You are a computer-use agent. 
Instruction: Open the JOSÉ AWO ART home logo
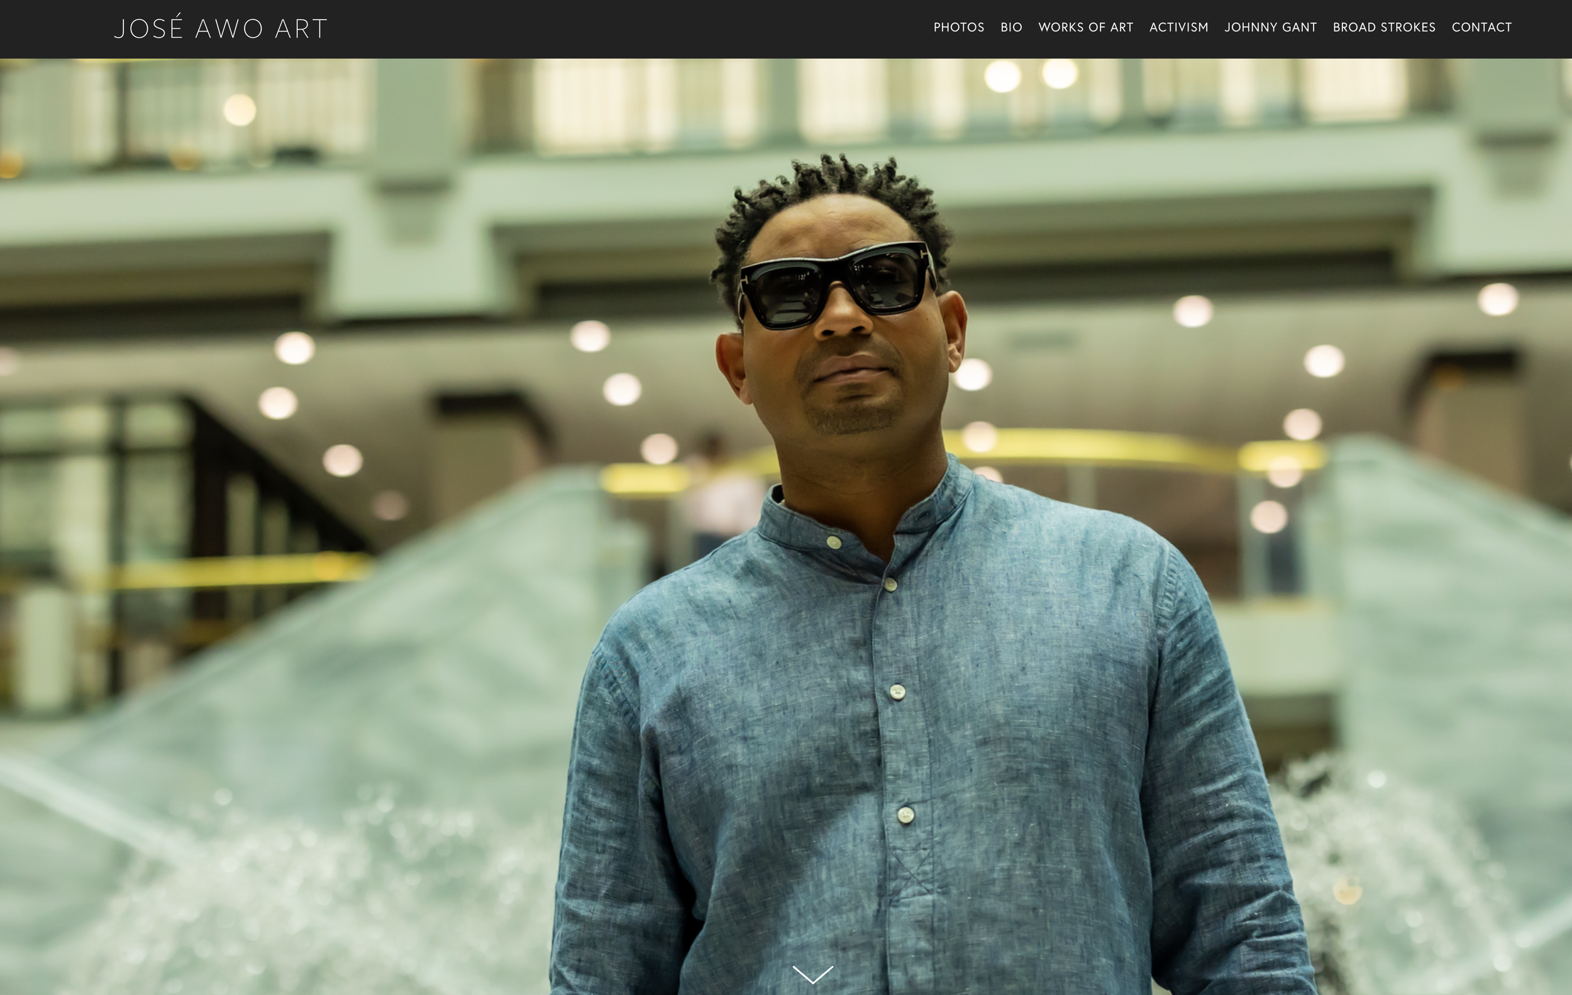pyautogui.click(x=220, y=29)
